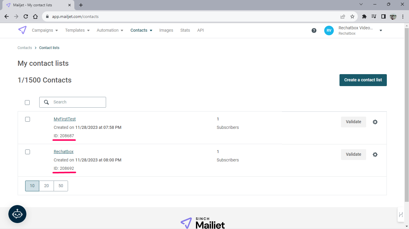This screenshot has width=409, height=229.
Task: Click the RV account avatar
Action: click(x=329, y=30)
